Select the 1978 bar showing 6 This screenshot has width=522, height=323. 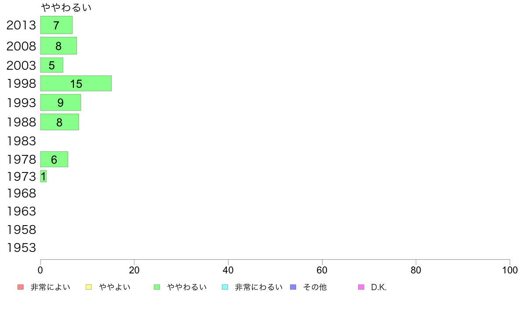[54, 159]
